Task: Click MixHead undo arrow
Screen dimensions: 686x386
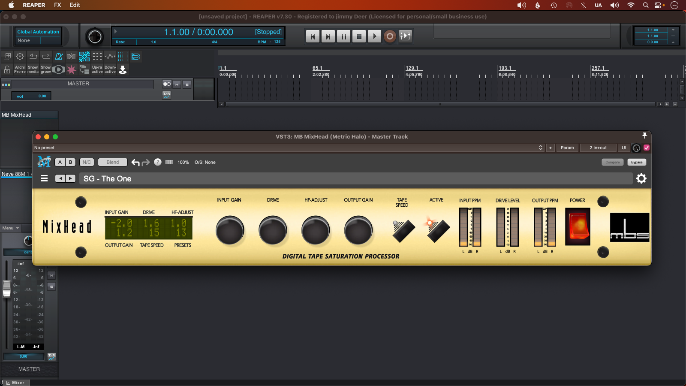Action: (135, 162)
